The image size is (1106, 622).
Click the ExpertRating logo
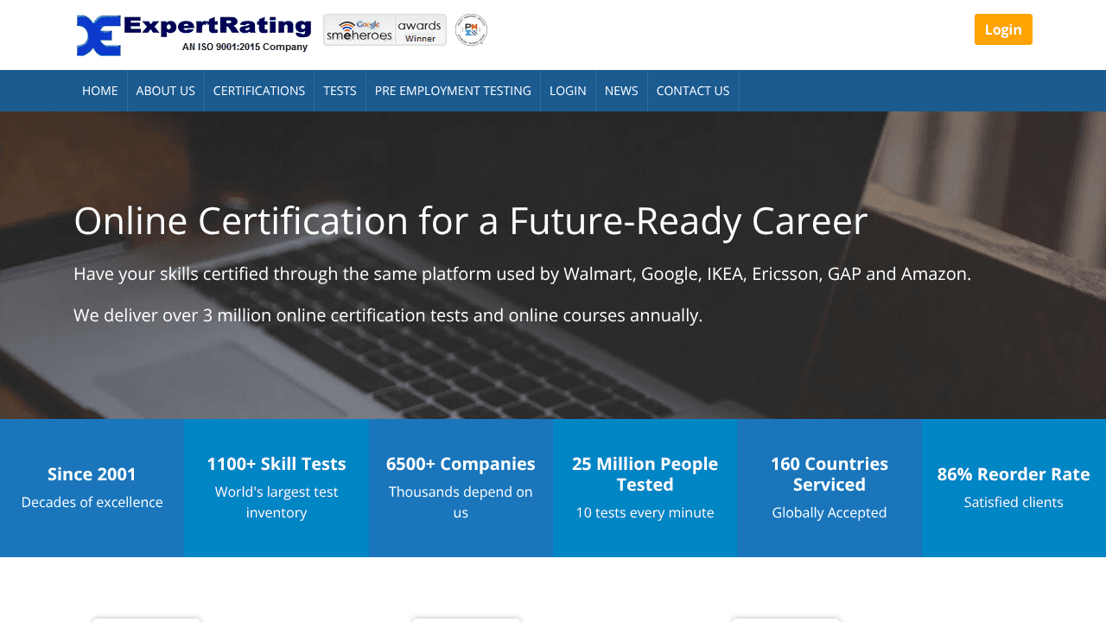coord(194,35)
